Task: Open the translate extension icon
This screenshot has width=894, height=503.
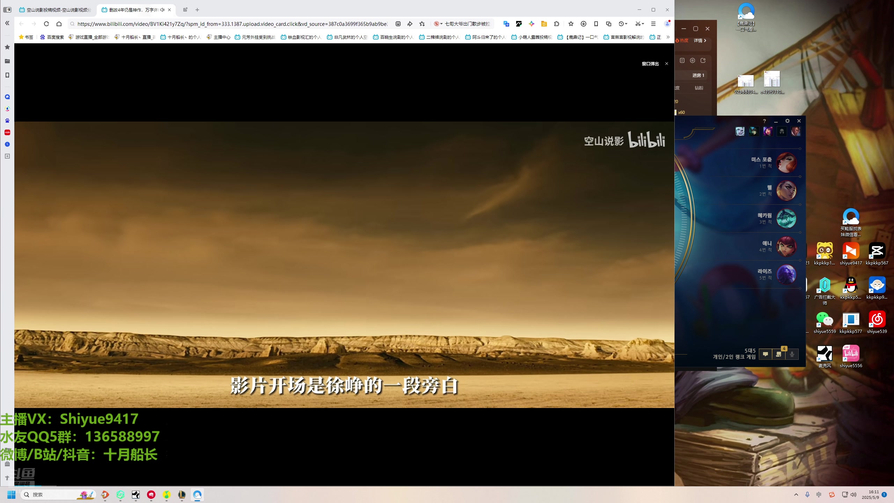Action: (x=506, y=24)
